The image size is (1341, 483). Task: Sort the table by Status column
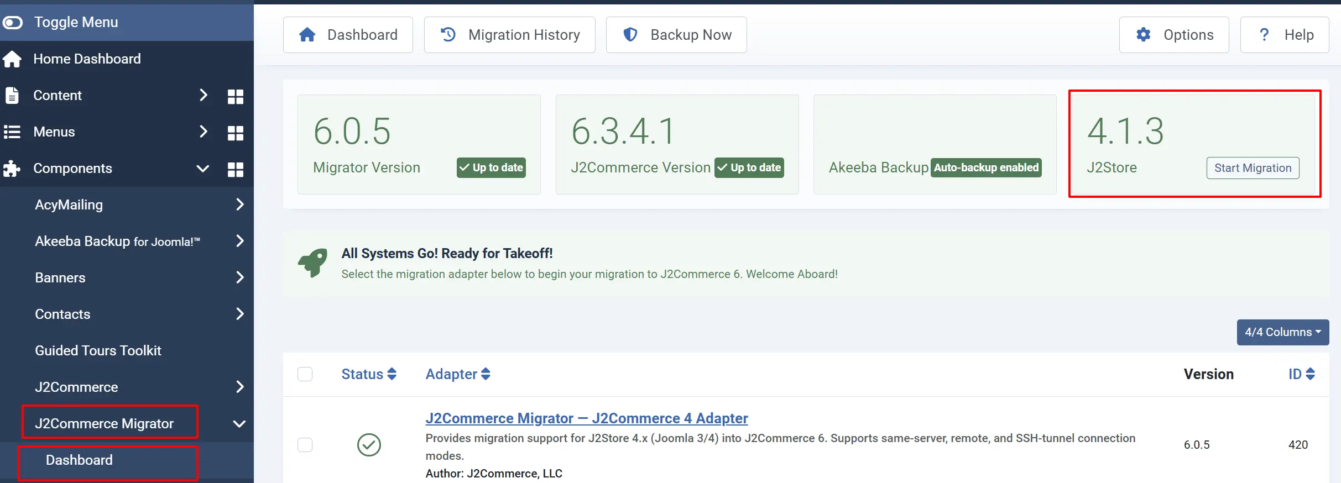pos(369,374)
